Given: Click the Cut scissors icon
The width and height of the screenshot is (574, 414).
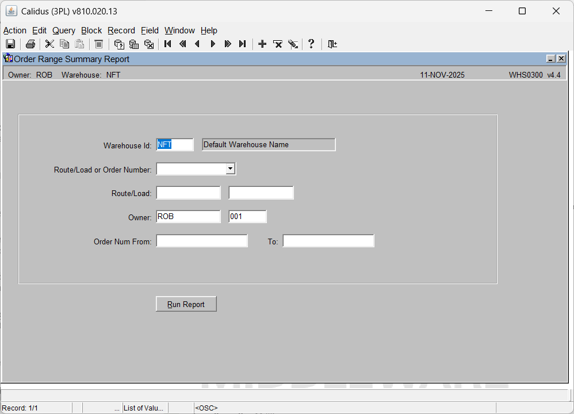Looking at the screenshot, I should pyautogui.click(x=50, y=44).
